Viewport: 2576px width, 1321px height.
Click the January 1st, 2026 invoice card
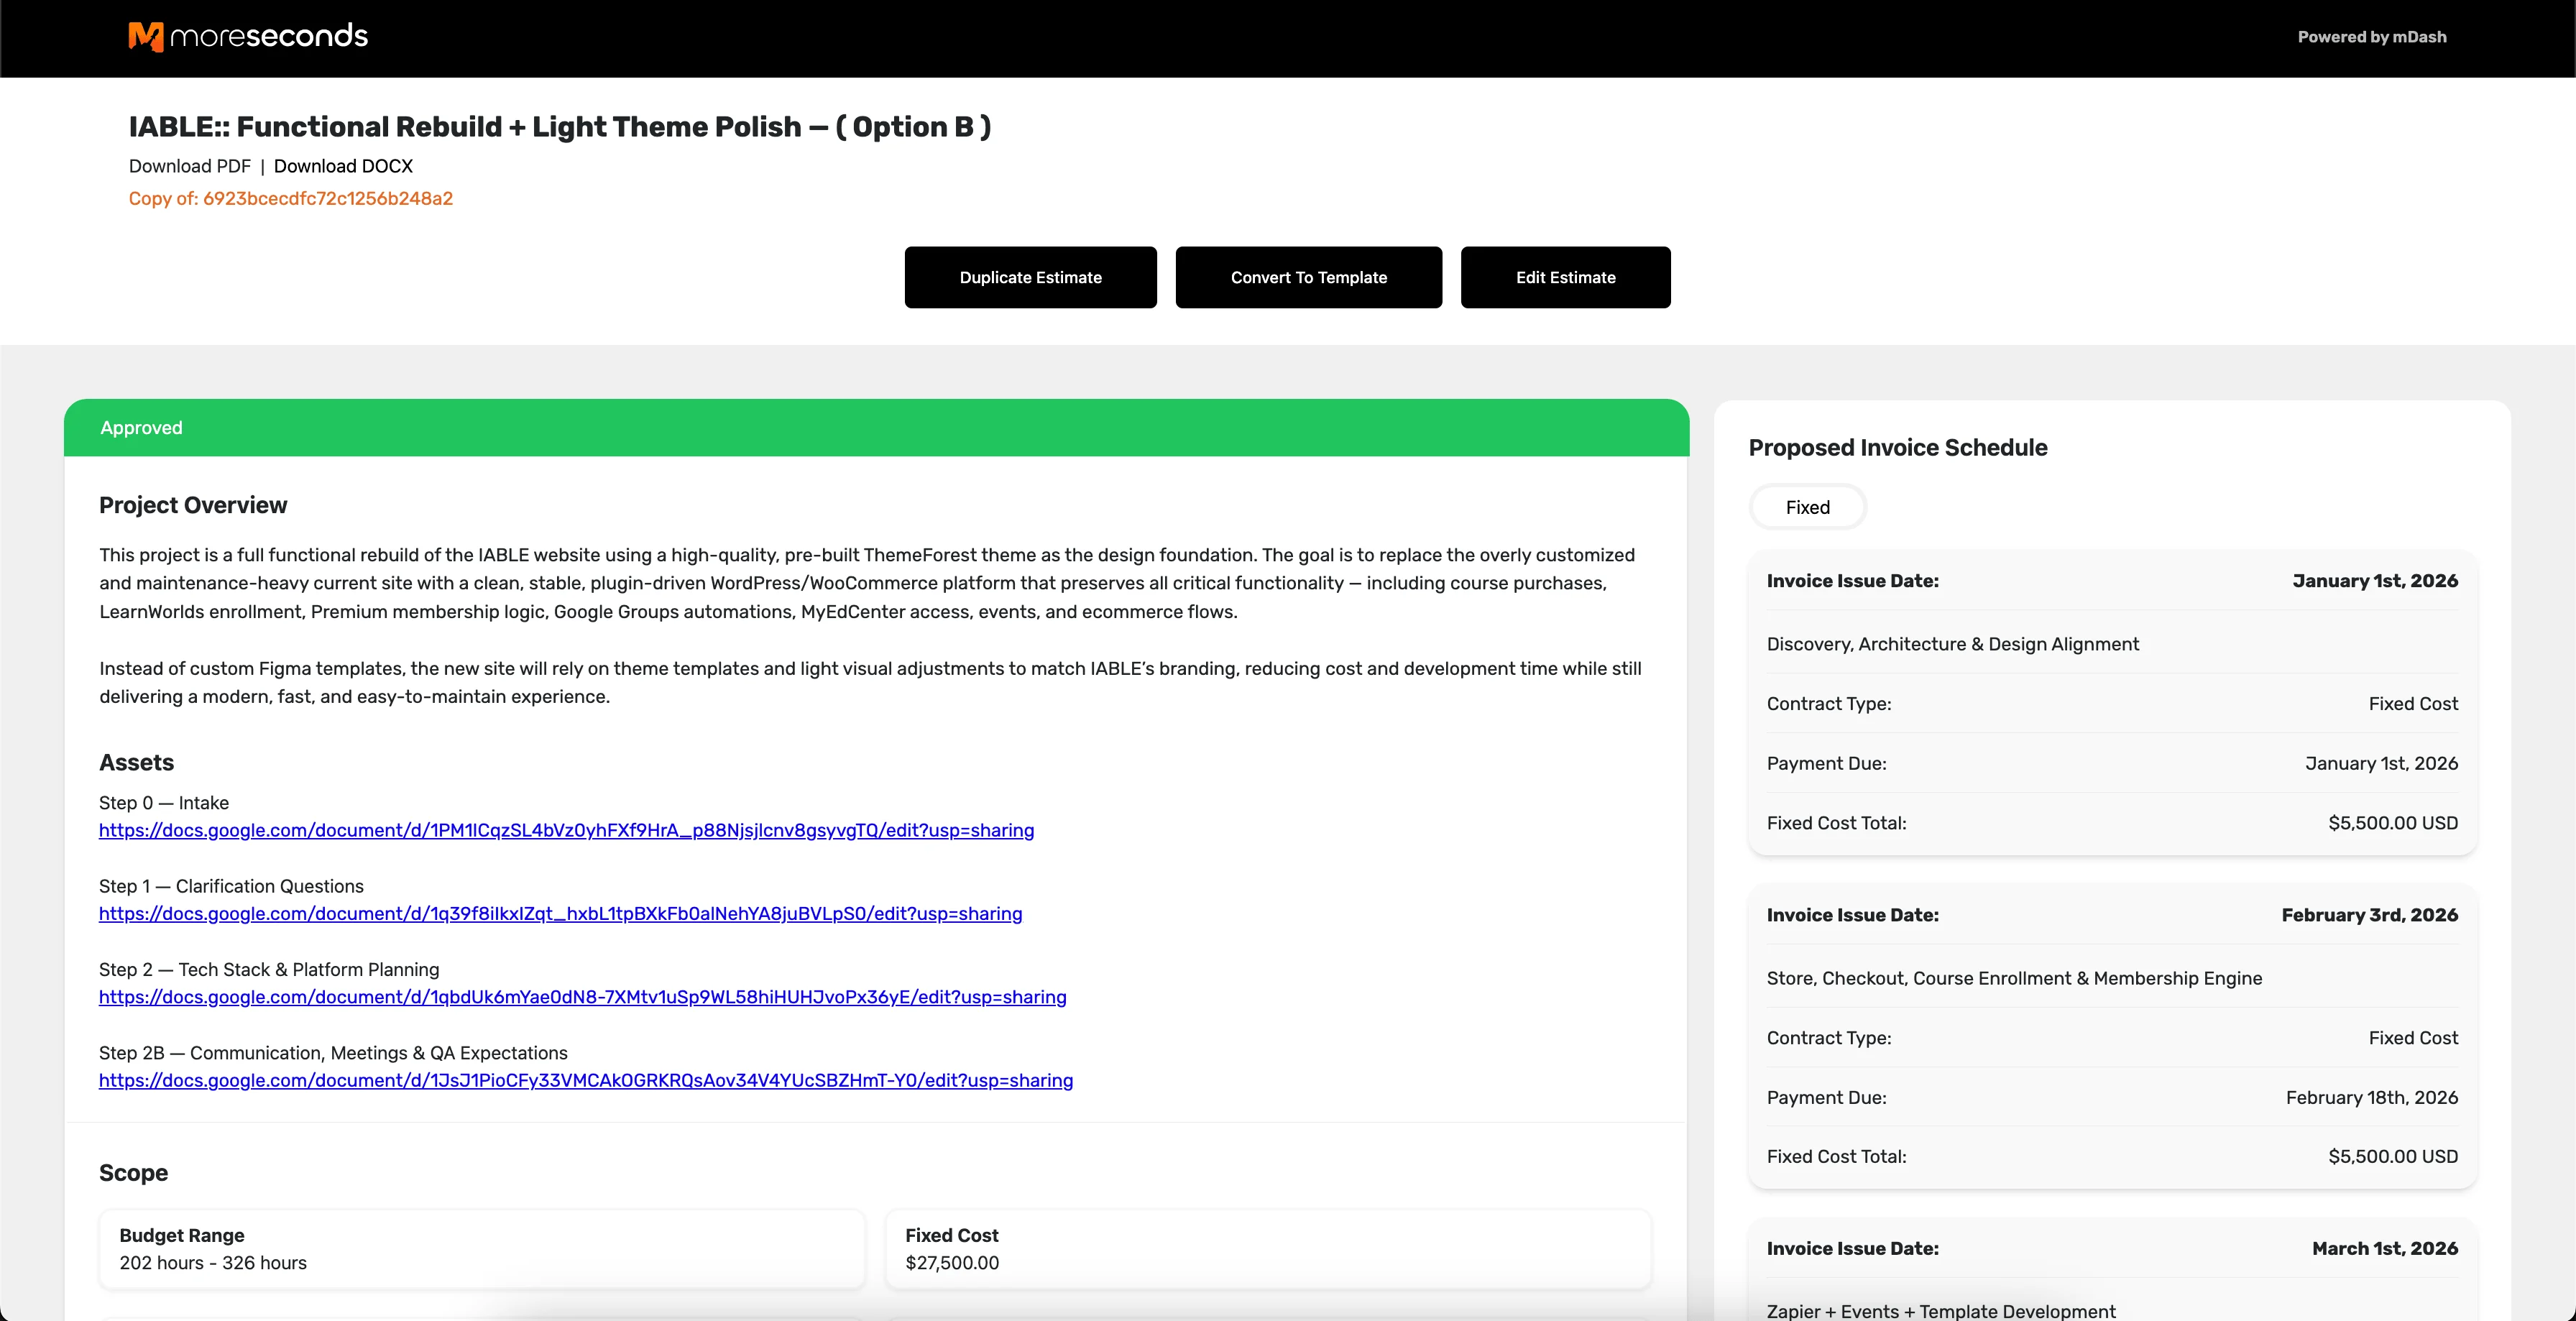pyautogui.click(x=2111, y=702)
